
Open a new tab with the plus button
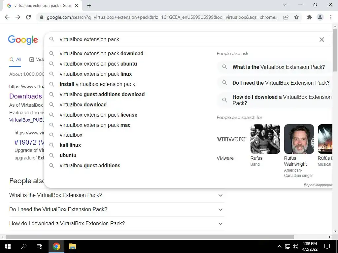click(89, 6)
